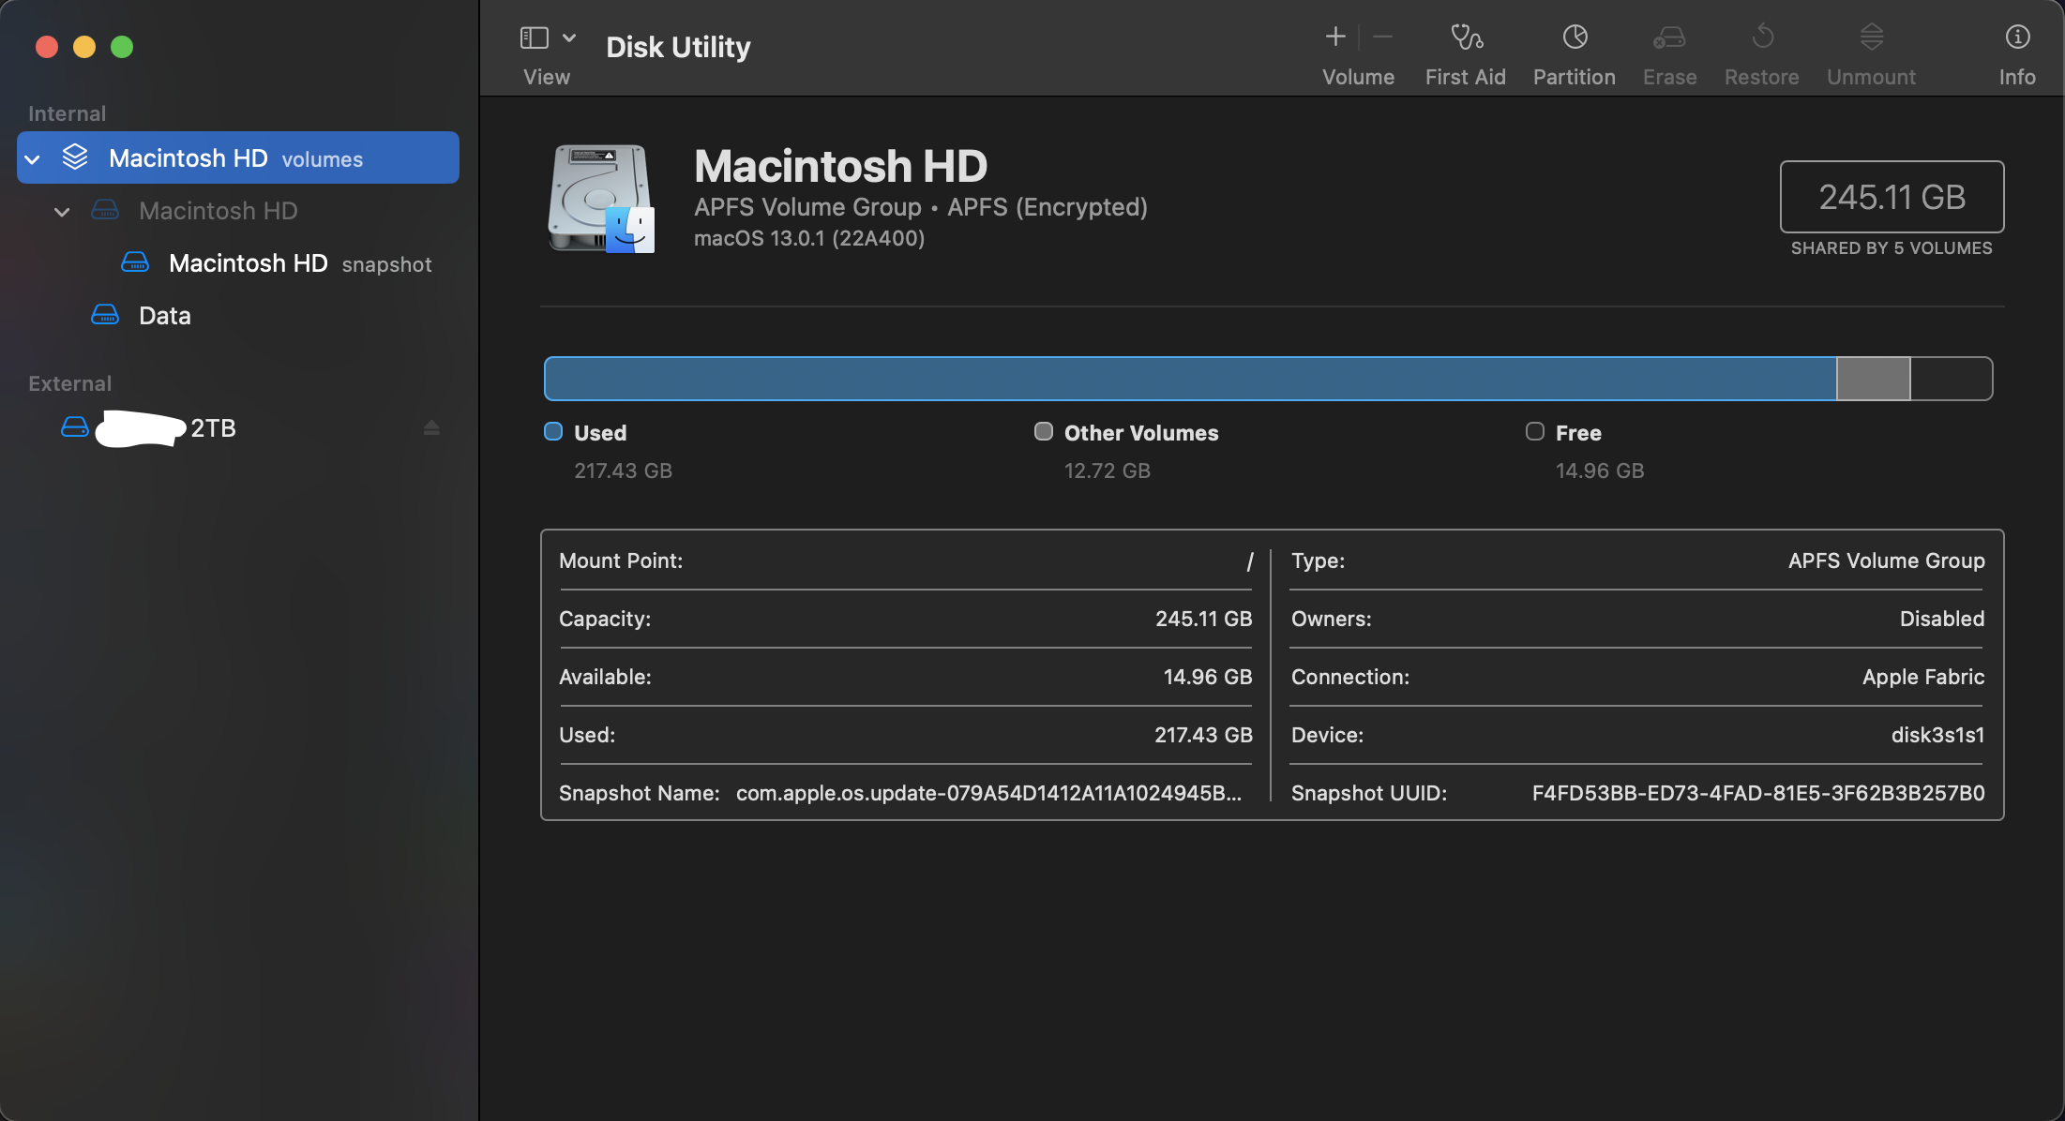This screenshot has width=2065, height=1121.
Task: Click the Other Volumes gray swatch
Action: [1044, 431]
